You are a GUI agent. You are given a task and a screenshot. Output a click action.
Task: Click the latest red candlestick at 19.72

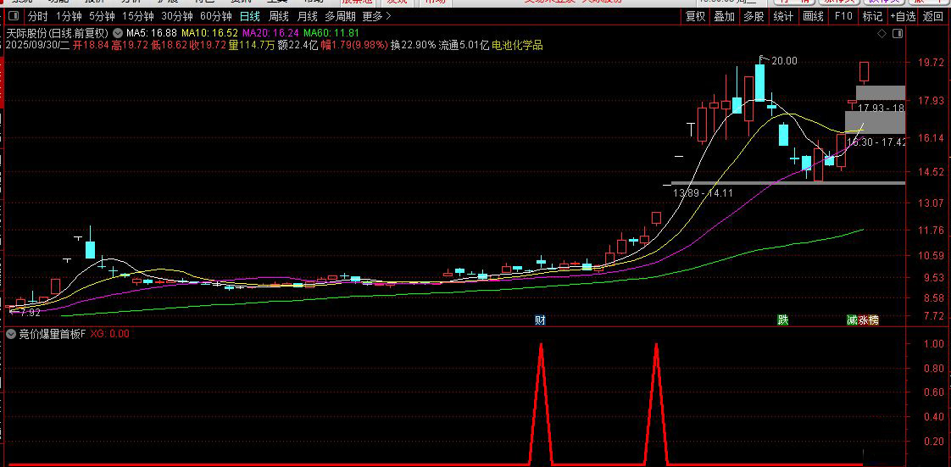(865, 71)
